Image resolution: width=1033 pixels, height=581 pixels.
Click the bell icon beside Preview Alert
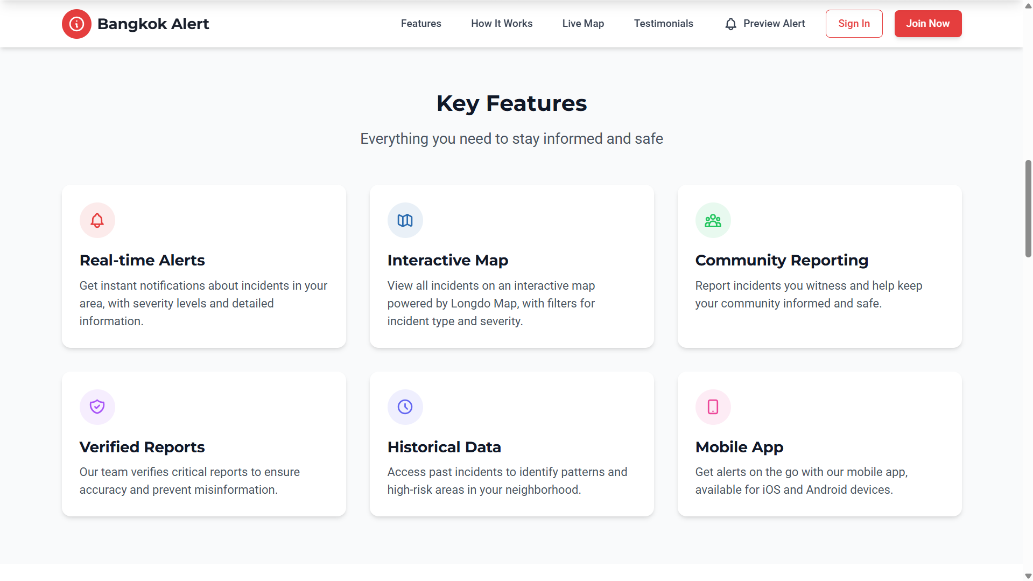pyautogui.click(x=730, y=24)
